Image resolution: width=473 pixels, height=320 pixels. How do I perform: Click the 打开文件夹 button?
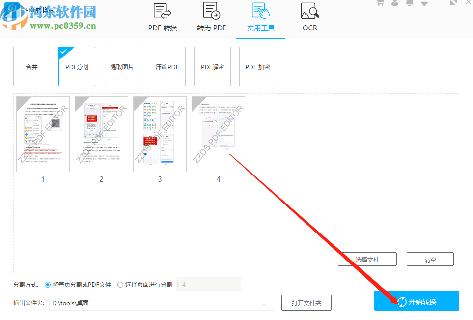pos(306,303)
